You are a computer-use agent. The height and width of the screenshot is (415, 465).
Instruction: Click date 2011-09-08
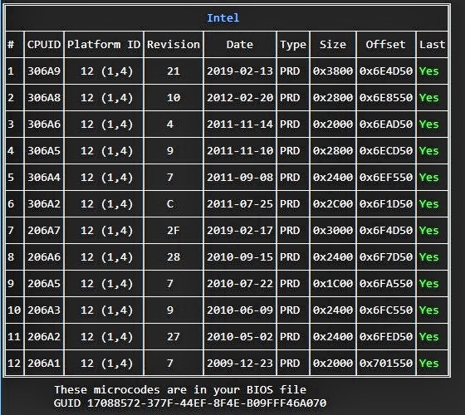pos(240,178)
